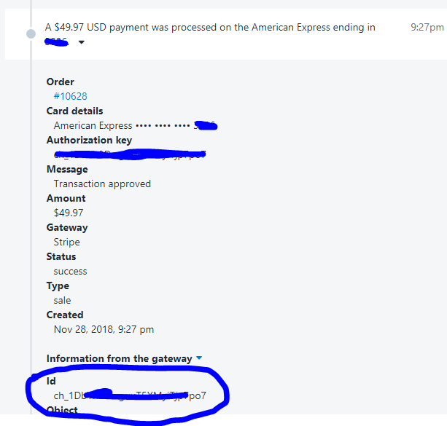Click the gateway Id value starting ch_1Db

click(130, 395)
